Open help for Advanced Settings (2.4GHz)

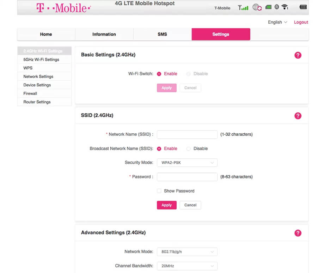[298, 233]
